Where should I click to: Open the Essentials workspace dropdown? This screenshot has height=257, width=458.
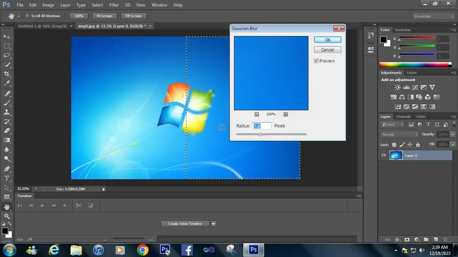[x=433, y=16]
